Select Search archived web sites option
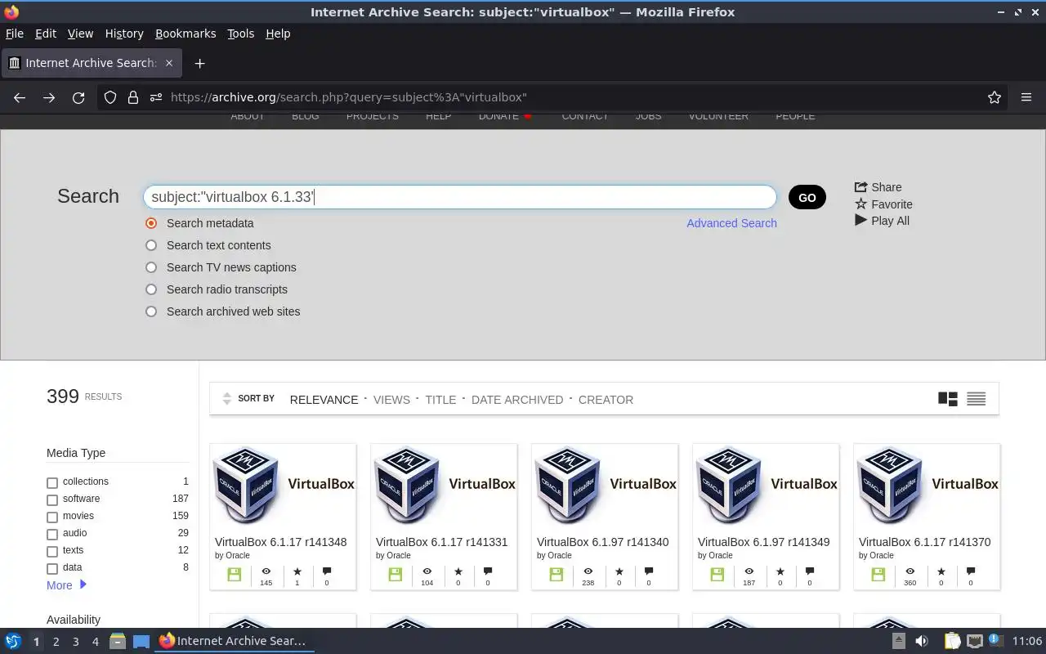The height and width of the screenshot is (654, 1046). 151,311
